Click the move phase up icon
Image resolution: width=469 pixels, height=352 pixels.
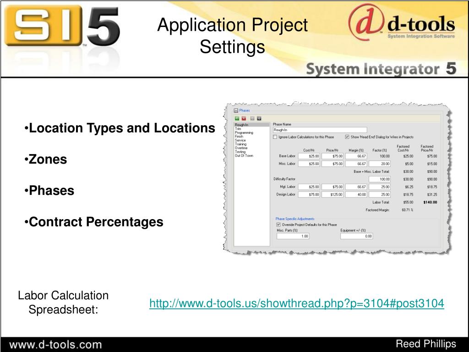pos(252,119)
